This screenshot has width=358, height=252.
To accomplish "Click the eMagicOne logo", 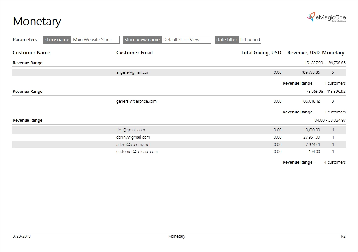I will (x=326, y=17).
